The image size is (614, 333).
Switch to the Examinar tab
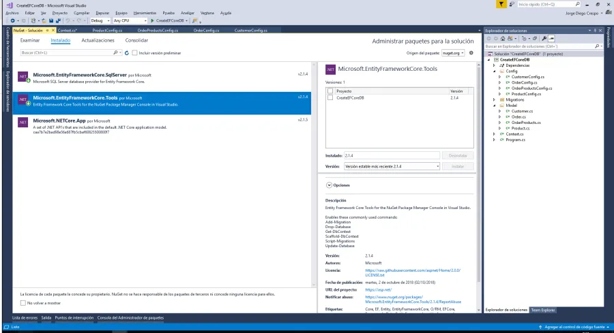click(30, 40)
